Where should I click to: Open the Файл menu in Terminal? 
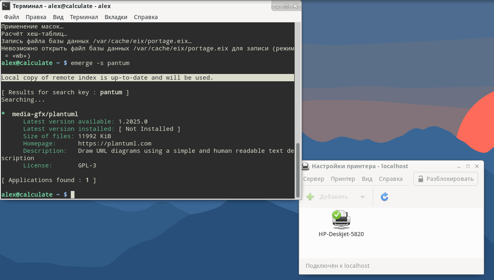pos(12,17)
